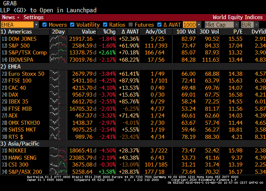Open the S&P/TSX Comp sparkline chart
Screen dimensions: 266x191
tap(58, 53)
